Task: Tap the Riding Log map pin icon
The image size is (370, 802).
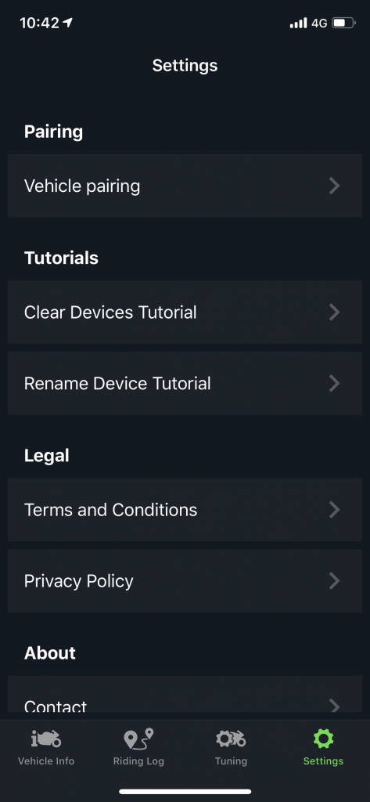Action: pyautogui.click(x=138, y=739)
